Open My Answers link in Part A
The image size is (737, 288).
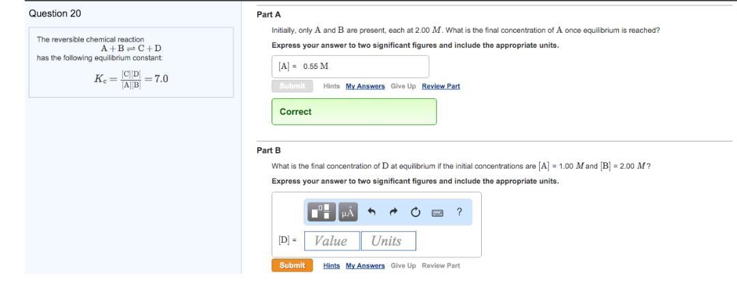[x=365, y=86]
